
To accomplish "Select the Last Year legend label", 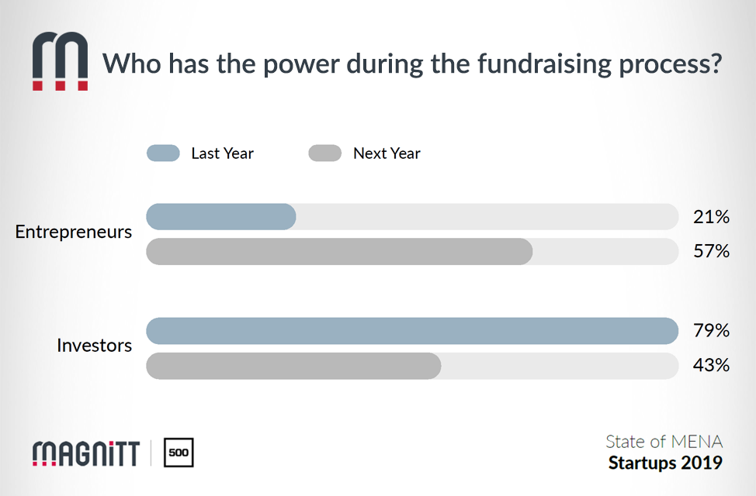I will point(222,153).
